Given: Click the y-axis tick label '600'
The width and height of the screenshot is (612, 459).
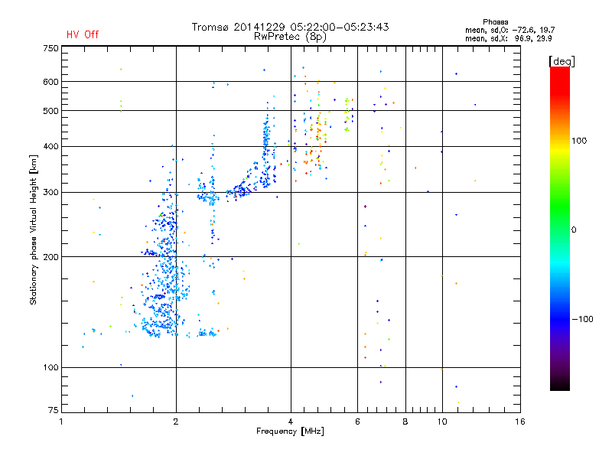Looking at the screenshot, I should coord(50,82).
